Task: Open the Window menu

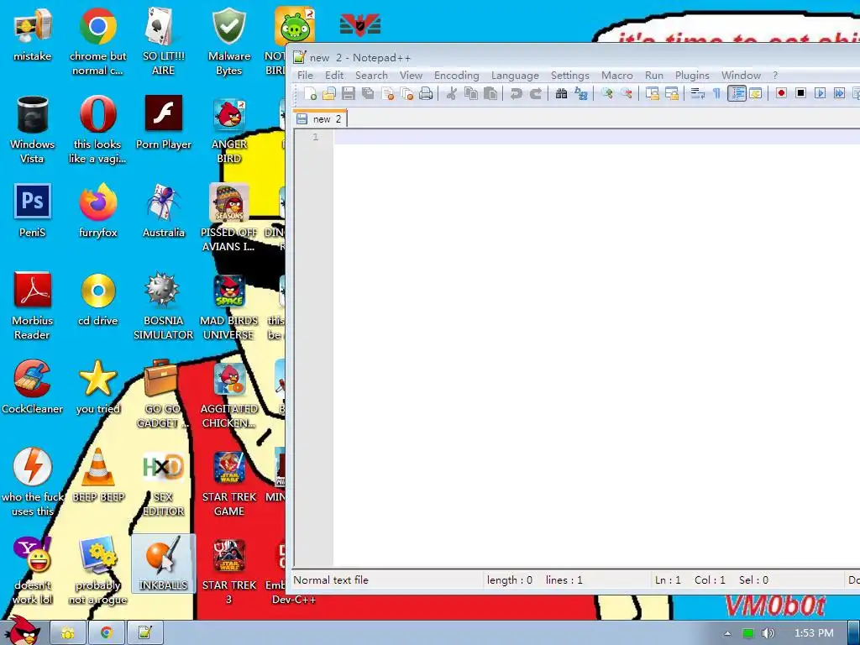Action: 741,75
